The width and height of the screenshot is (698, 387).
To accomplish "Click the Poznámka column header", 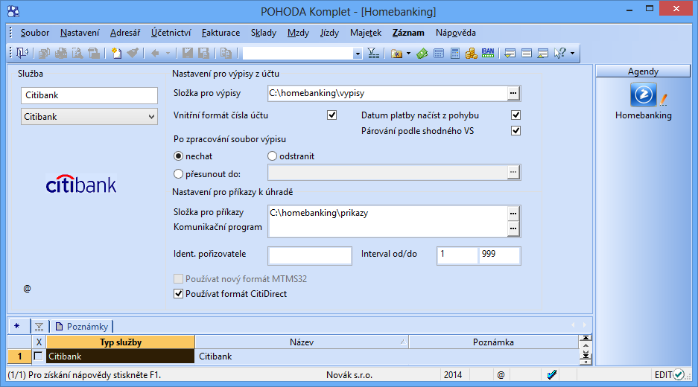I will [x=493, y=342].
